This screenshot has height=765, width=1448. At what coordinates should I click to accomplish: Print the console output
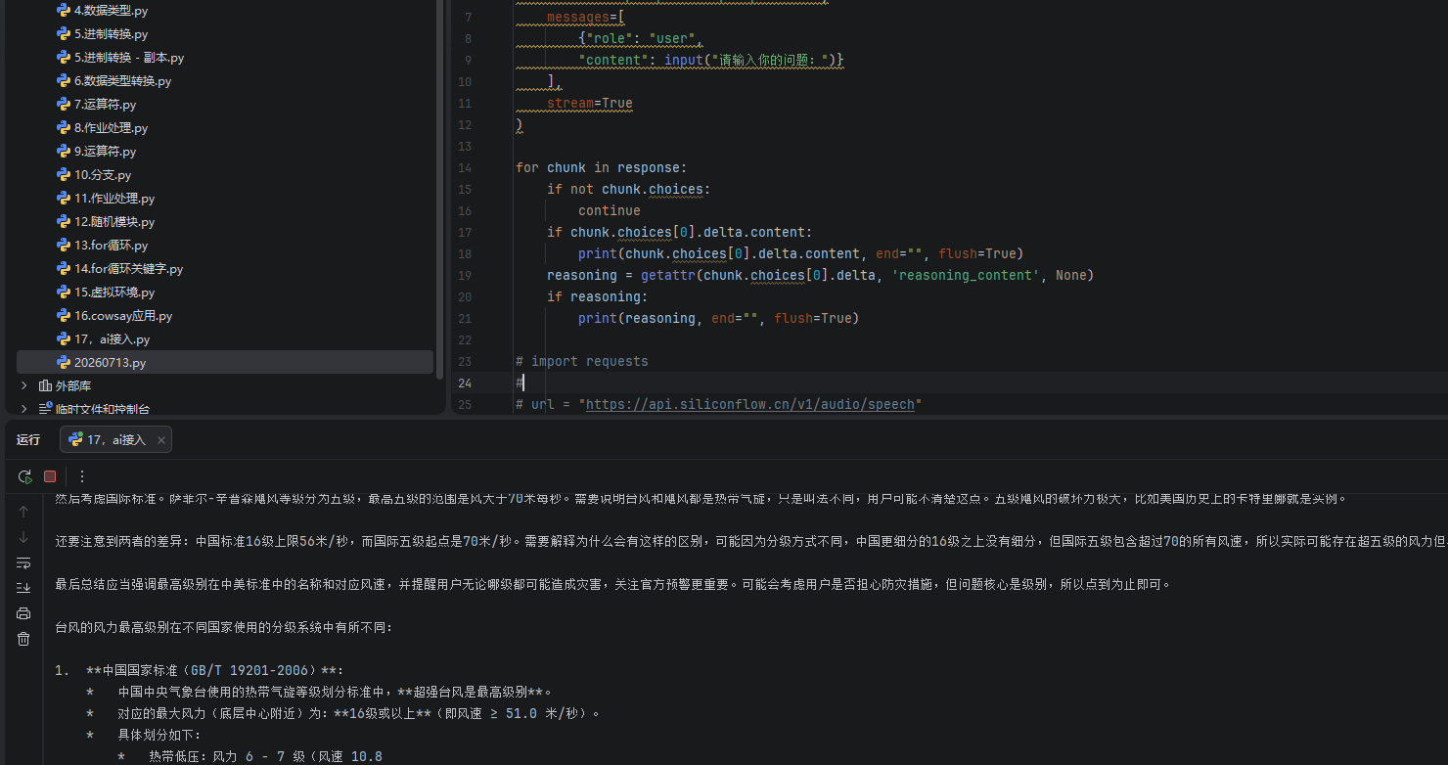pyautogui.click(x=23, y=613)
